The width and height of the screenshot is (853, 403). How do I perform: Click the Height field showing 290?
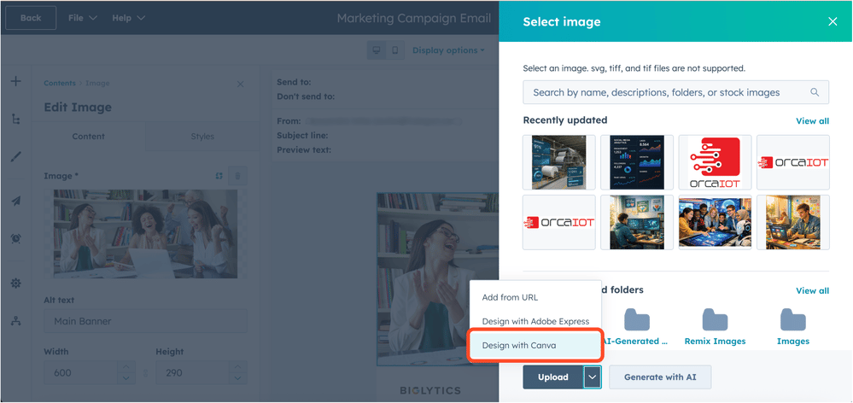193,373
